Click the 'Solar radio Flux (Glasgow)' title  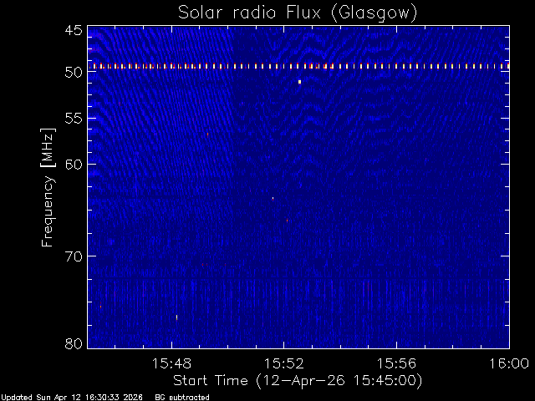[x=298, y=13]
